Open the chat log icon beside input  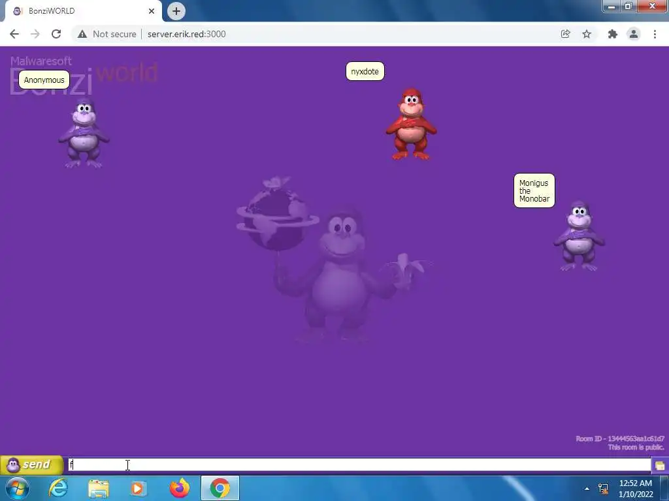[x=660, y=465]
